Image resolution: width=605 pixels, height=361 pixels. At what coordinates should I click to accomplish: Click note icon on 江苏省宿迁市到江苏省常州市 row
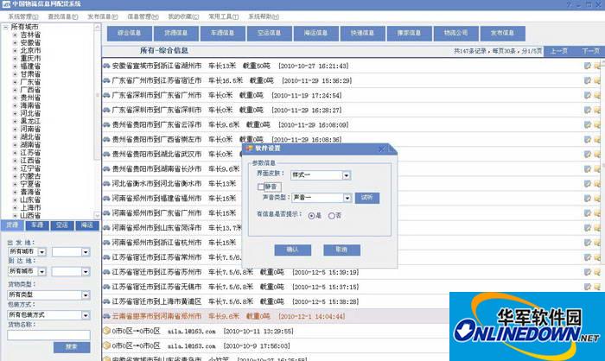pyautogui.click(x=587, y=257)
